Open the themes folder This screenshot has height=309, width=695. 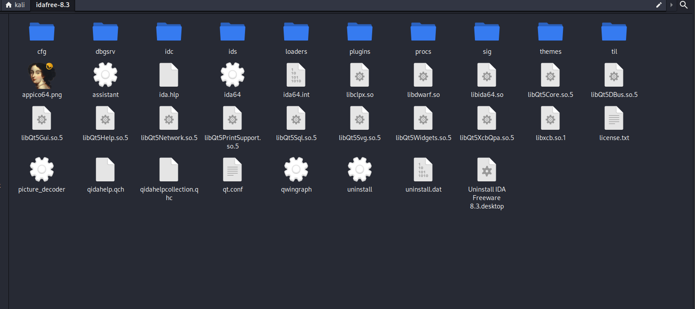550,33
